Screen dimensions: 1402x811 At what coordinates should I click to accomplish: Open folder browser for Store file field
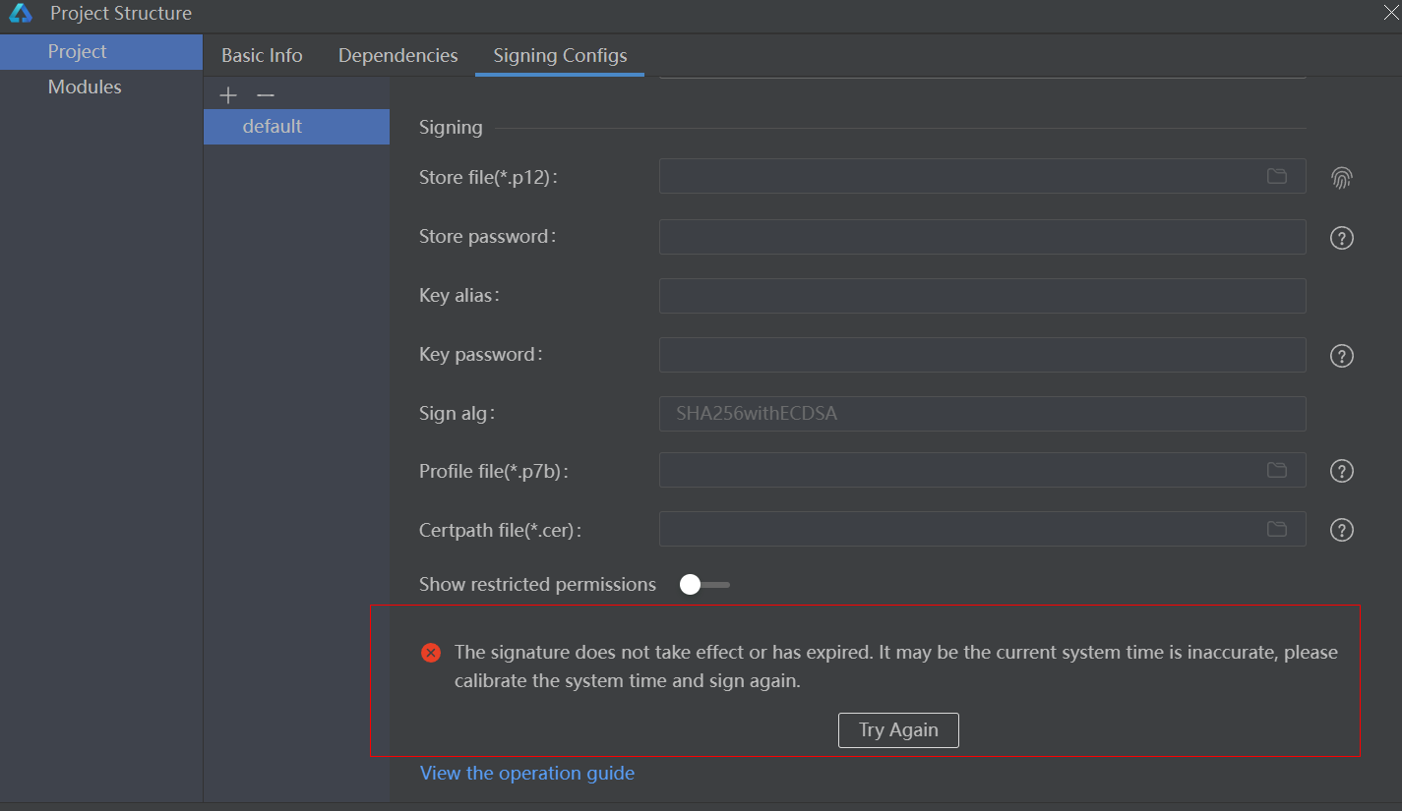click(1276, 176)
